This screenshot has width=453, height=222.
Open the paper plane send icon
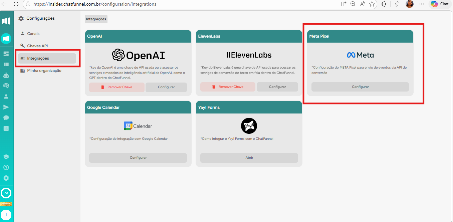point(6,107)
